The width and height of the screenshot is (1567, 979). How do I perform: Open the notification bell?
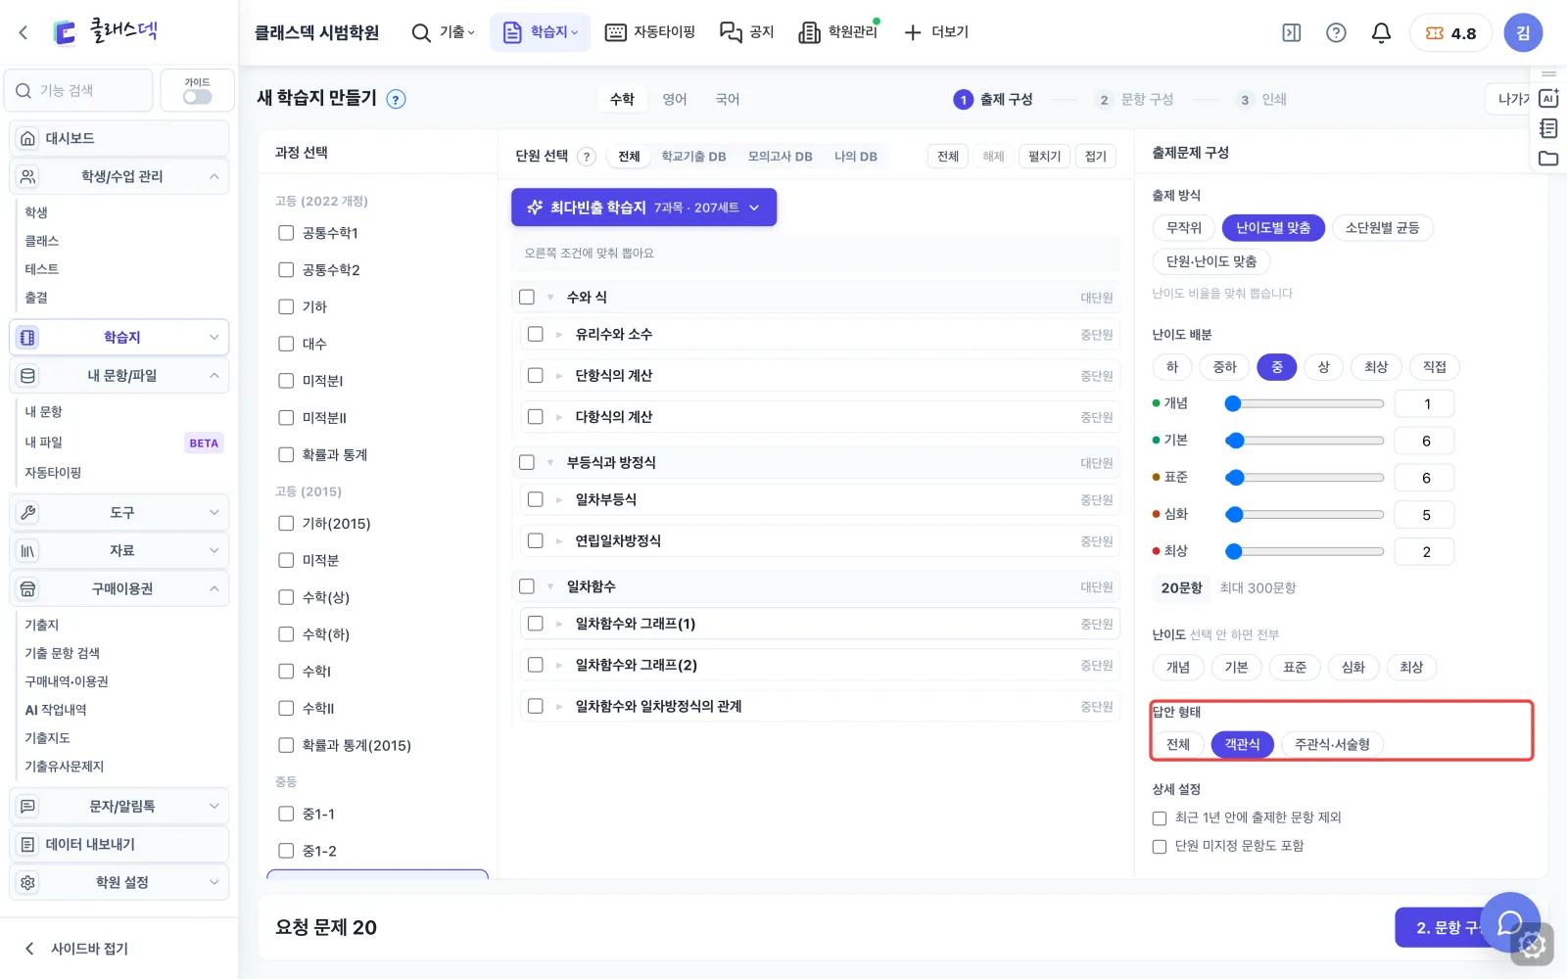(x=1381, y=32)
